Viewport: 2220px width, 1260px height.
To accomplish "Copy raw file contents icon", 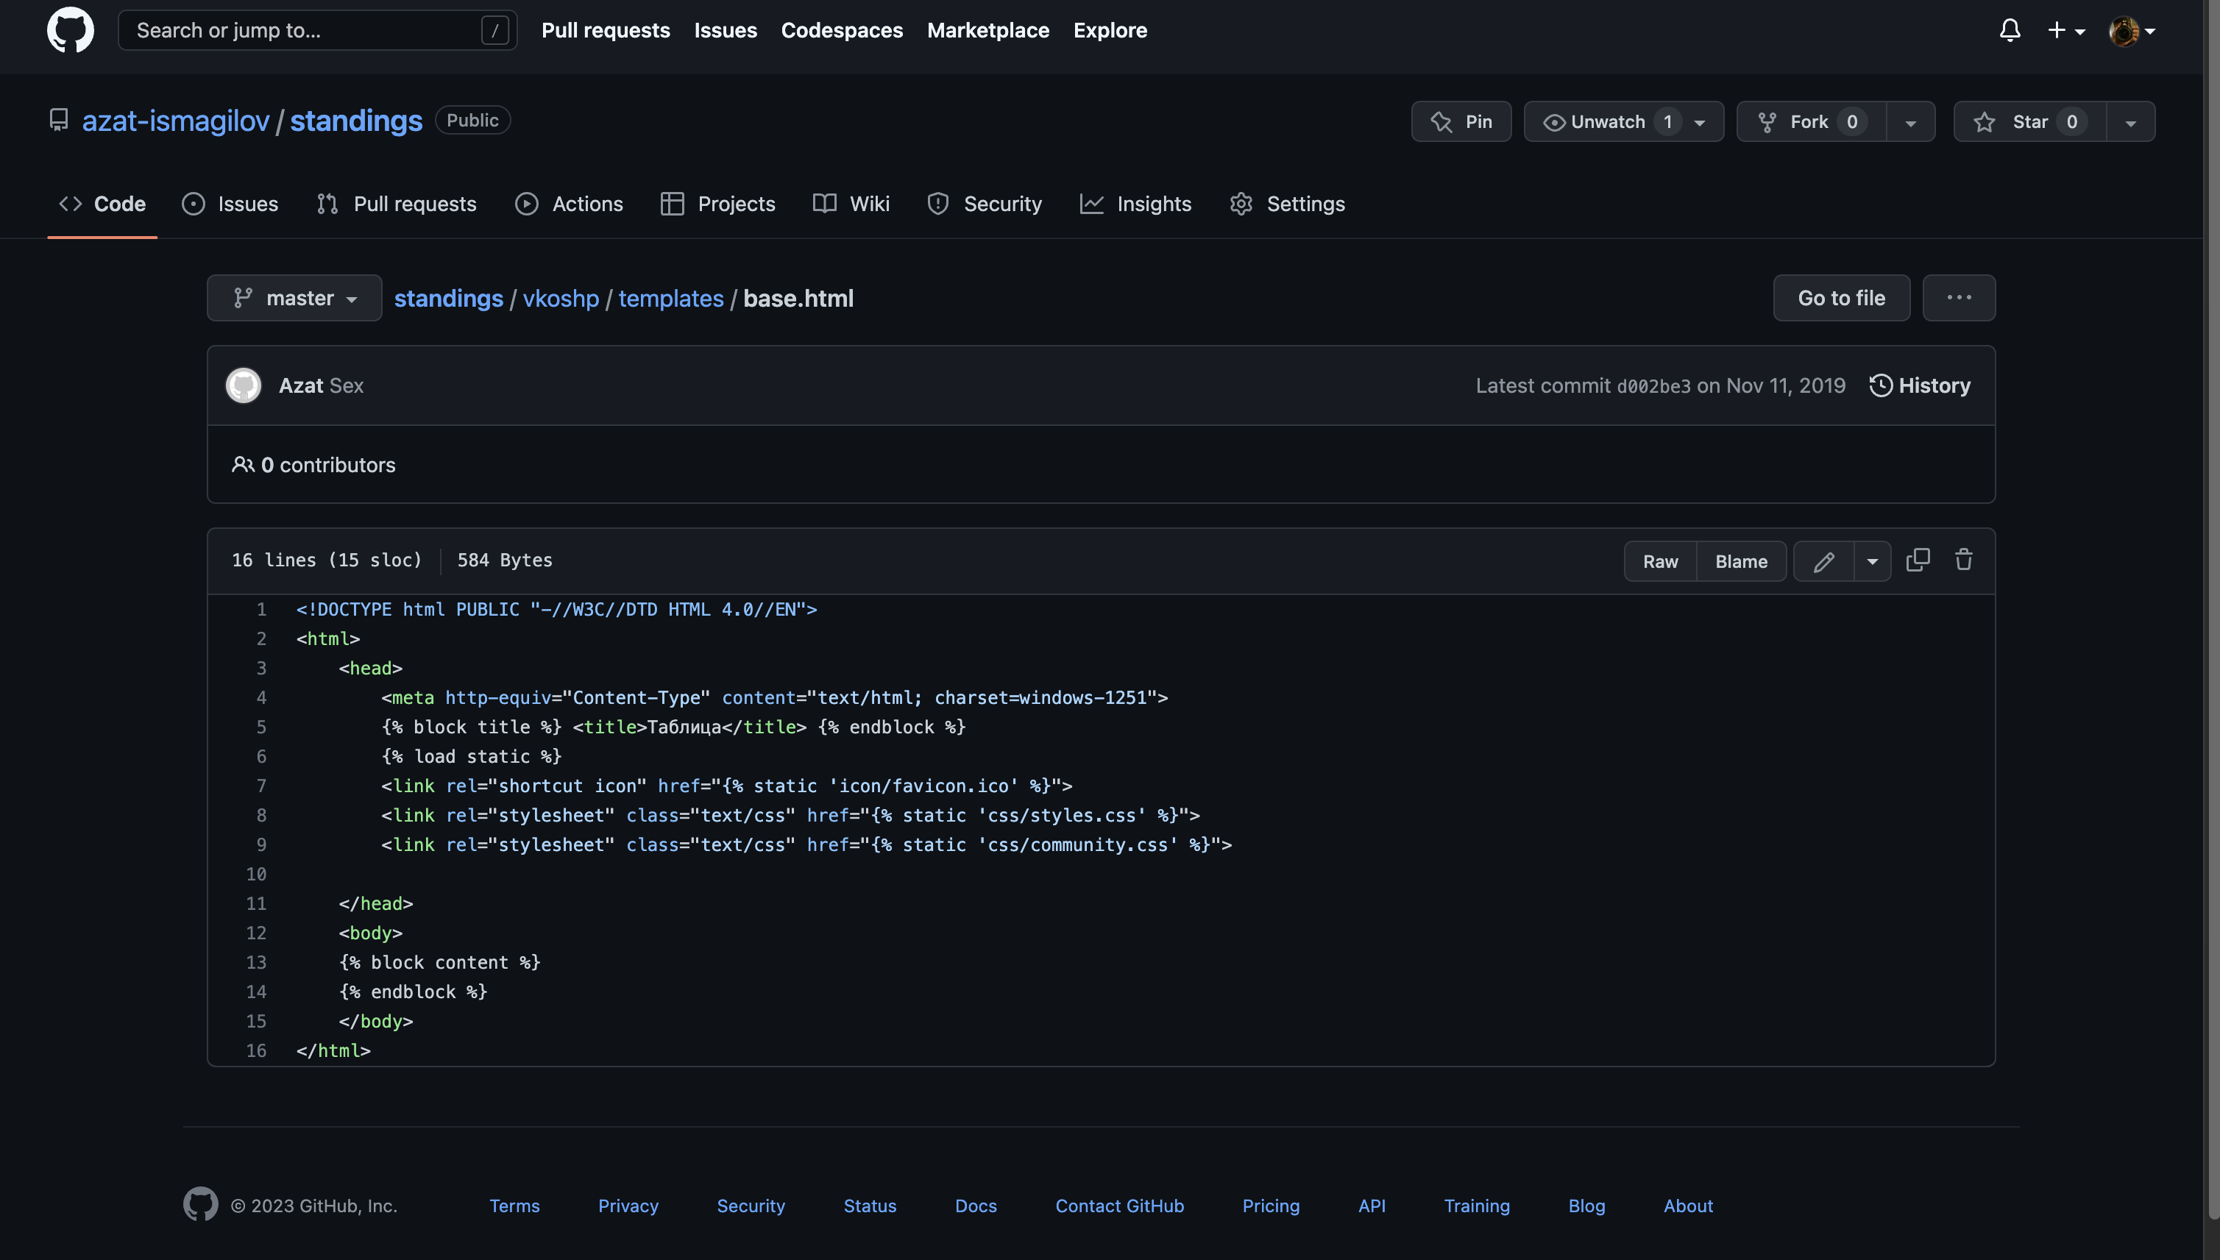I will (1918, 560).
